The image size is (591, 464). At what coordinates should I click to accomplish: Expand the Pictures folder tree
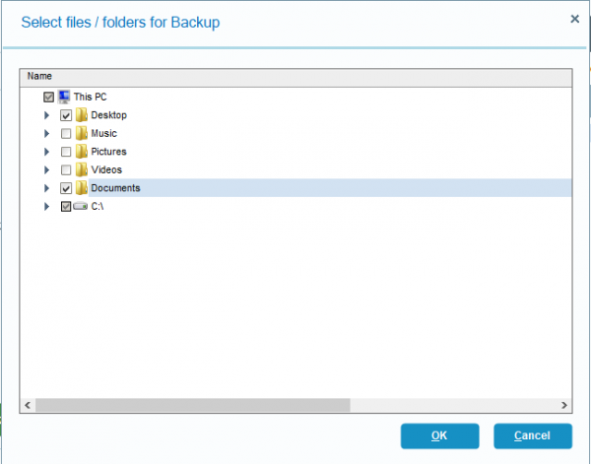[46, 152]
